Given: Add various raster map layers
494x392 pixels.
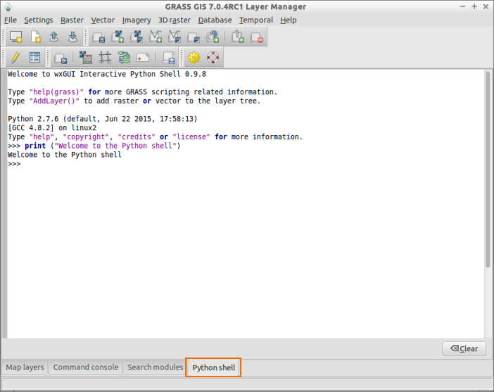Looking at the screenshot, I should pyautogui.click(x=137, y=37).
